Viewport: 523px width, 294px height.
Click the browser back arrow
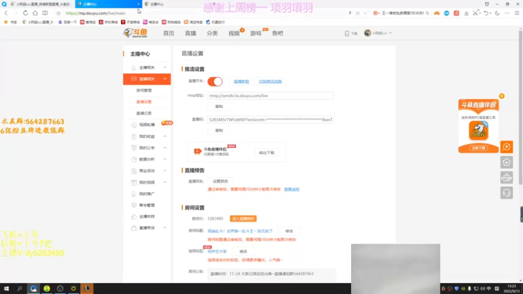(x=6, y=13)
